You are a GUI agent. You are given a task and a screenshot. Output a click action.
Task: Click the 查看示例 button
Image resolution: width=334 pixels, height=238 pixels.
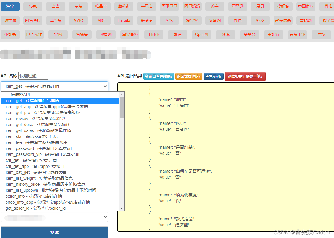(x=213, y=76)
